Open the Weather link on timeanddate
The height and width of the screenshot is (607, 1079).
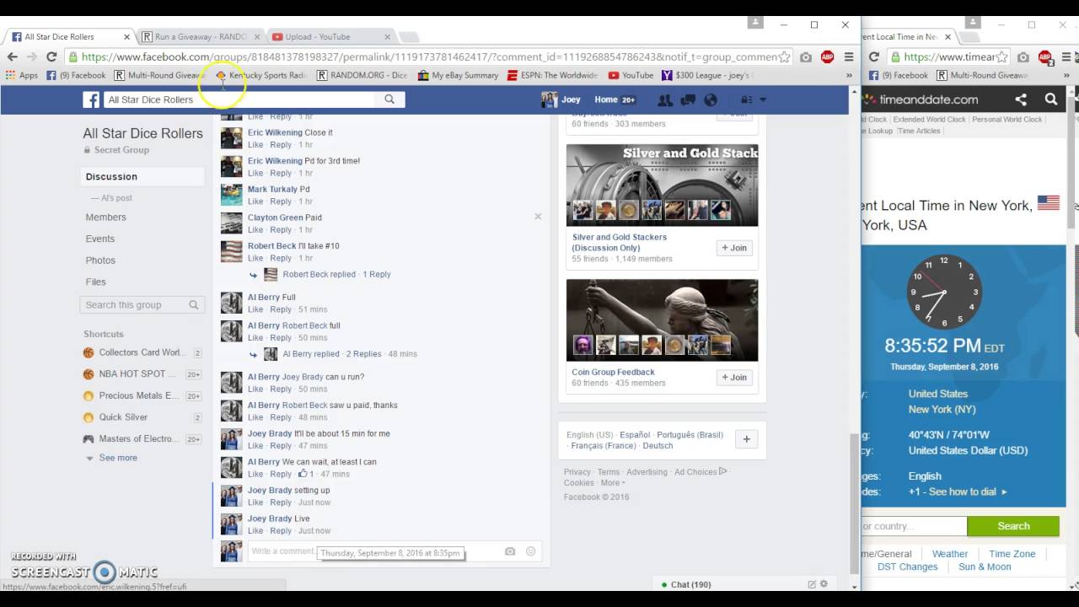950,554
